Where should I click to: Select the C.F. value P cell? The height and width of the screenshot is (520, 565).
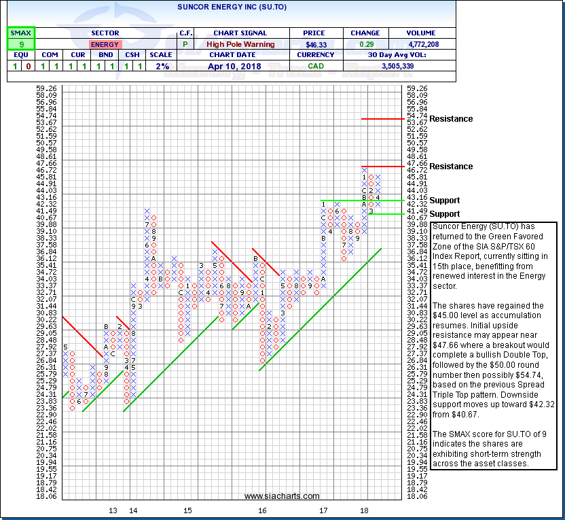tap(186, 44)
